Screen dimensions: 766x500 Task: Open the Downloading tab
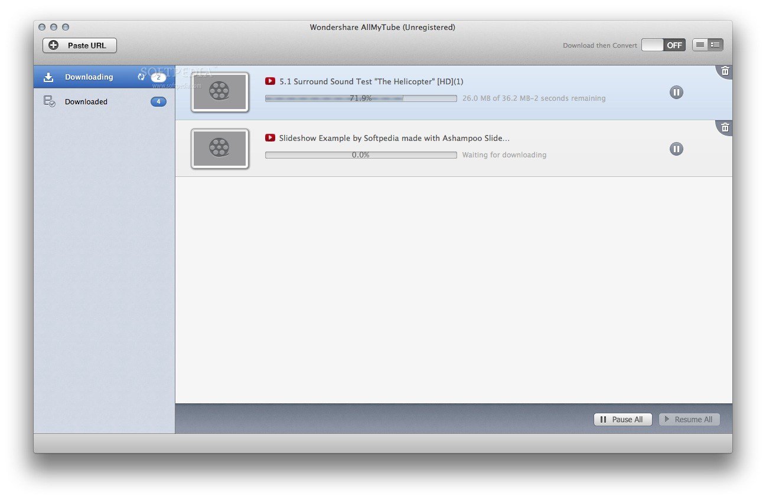(x=89, y=77)
